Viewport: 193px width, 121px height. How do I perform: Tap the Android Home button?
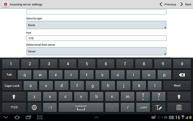pyautogui.click(x=17, y=117)
